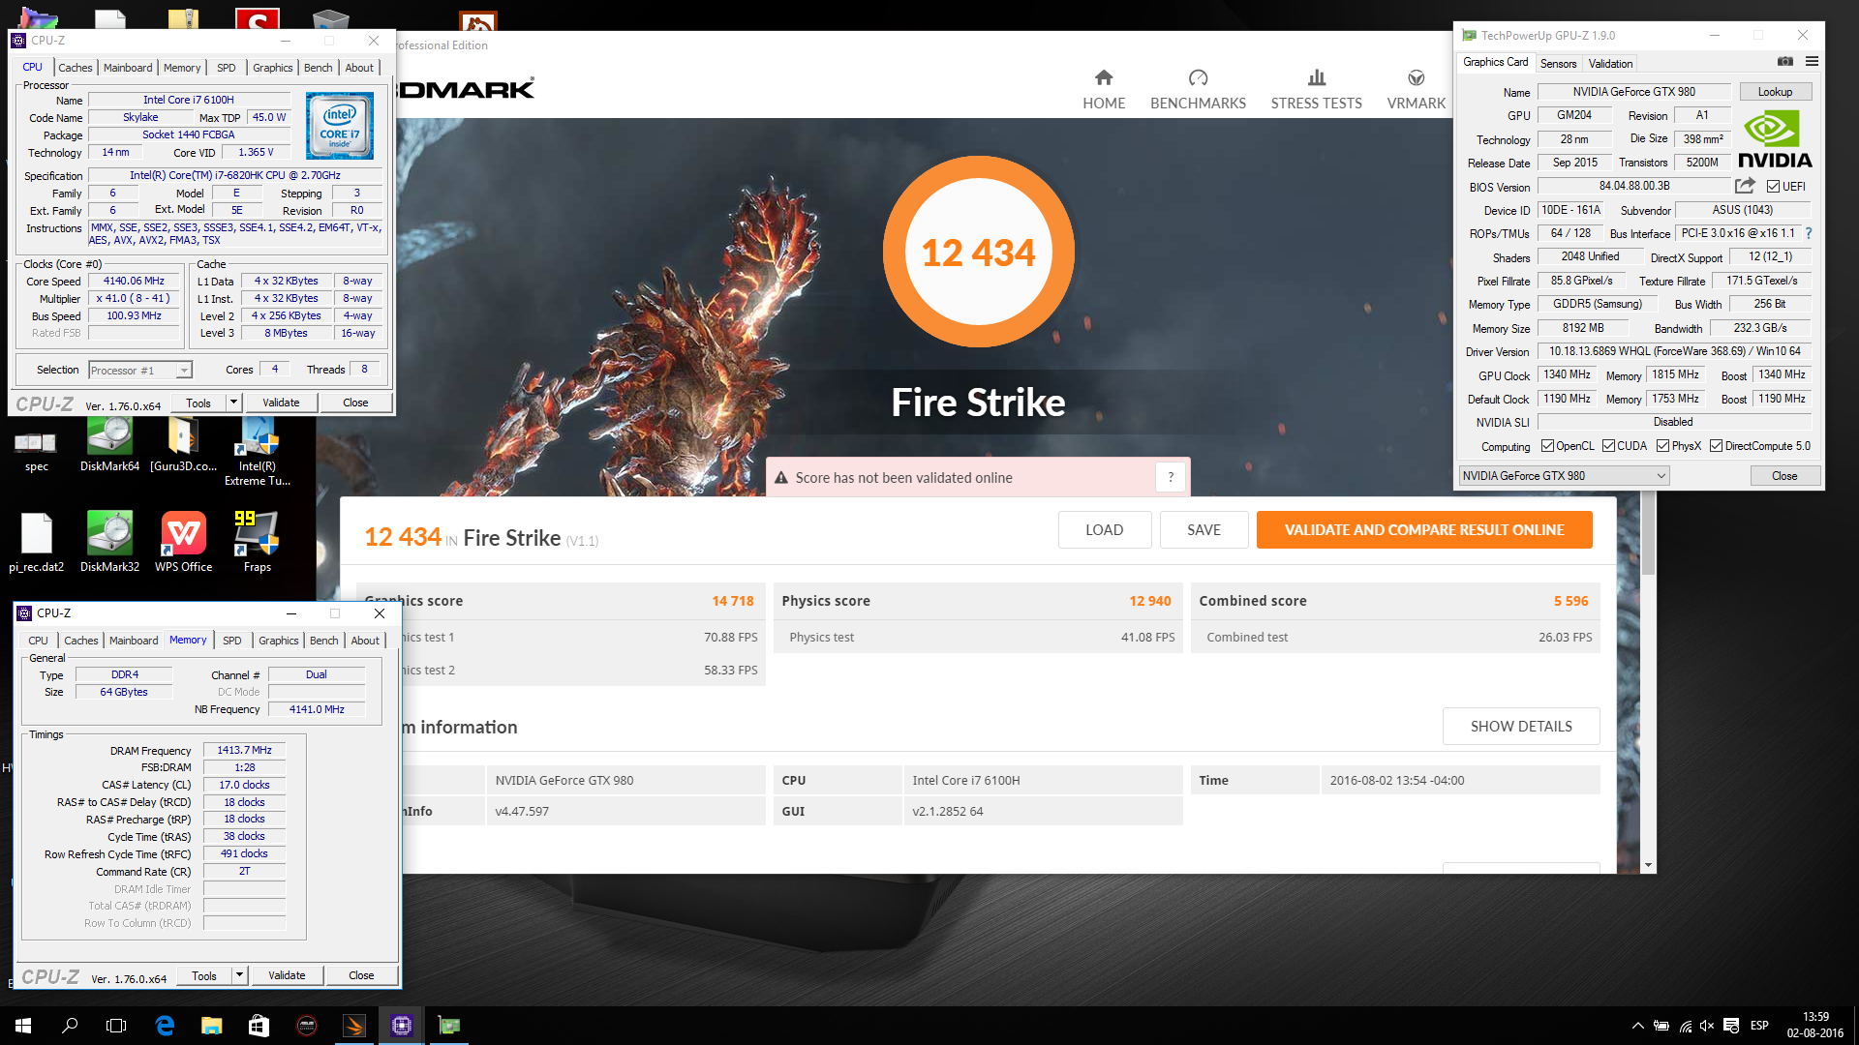Viewport: 1859px width, 1045px height.
Task: Click 3DMark scrollbar down arrow
Action: (1649, 865)
